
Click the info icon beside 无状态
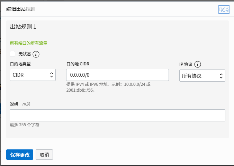pyautogui.click(x=36, y=54)
